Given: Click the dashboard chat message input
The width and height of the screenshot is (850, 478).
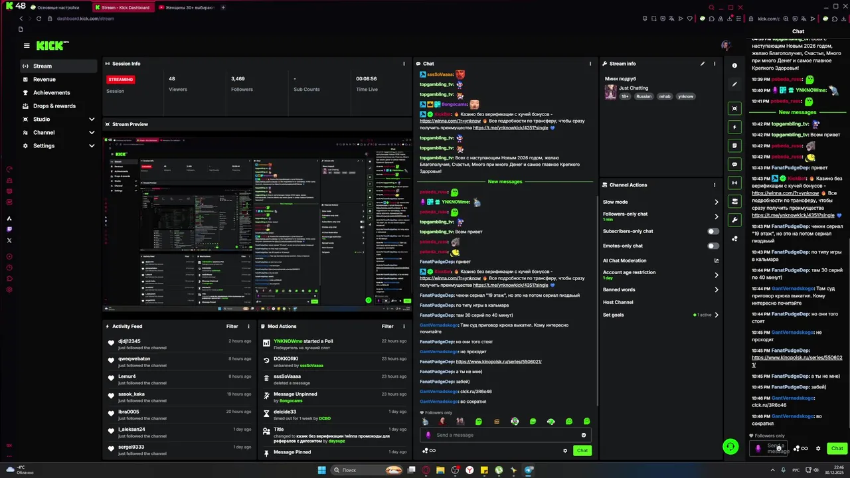Looking at the screenshot, I should (x=505, y=435).
